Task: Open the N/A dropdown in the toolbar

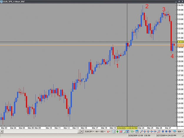Action: pyautogui.click(x=180, y=132)
